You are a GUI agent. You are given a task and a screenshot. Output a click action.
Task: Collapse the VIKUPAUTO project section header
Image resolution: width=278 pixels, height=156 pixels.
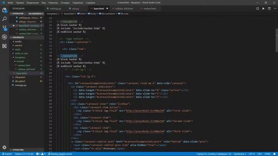tap(26, 38)
